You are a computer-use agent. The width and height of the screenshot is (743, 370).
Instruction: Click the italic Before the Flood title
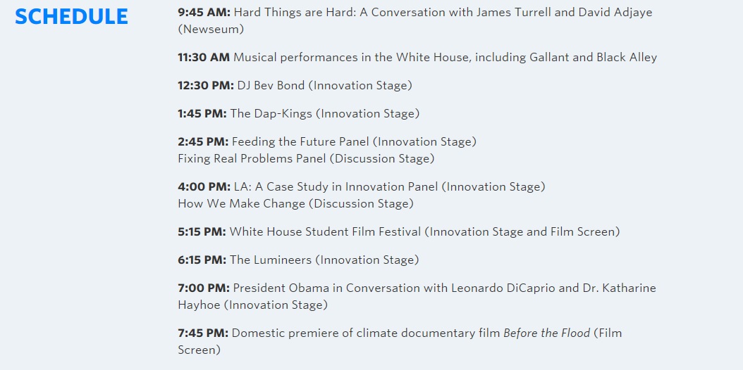(546, 333)
